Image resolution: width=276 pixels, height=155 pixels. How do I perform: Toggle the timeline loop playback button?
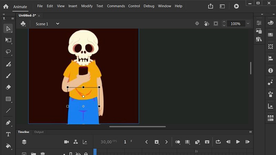pos(218,142)
